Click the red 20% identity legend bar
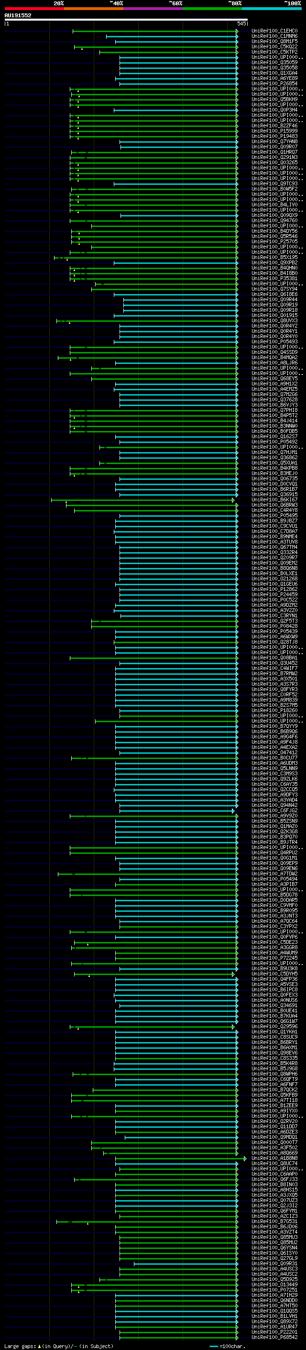 tap(34, 9)
